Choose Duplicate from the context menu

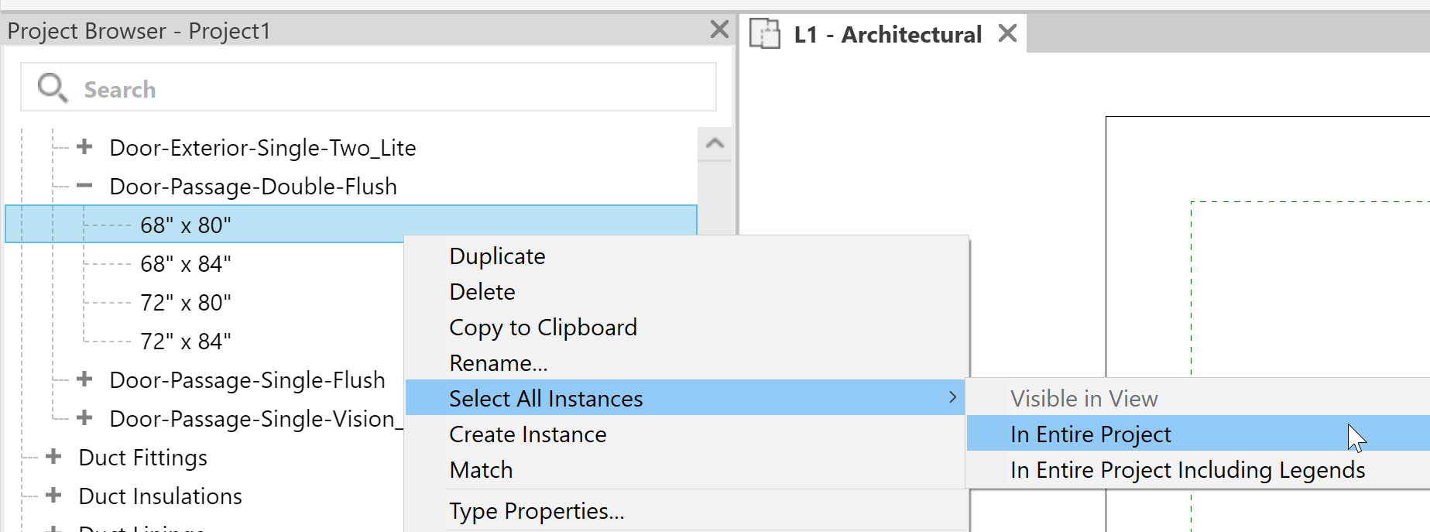tap(497, 256)
